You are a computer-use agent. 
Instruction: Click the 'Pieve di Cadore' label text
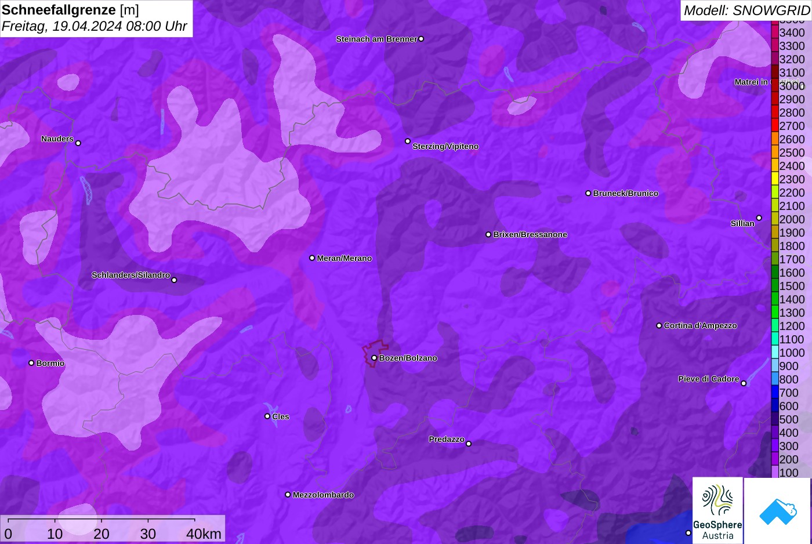pos(709,379)
